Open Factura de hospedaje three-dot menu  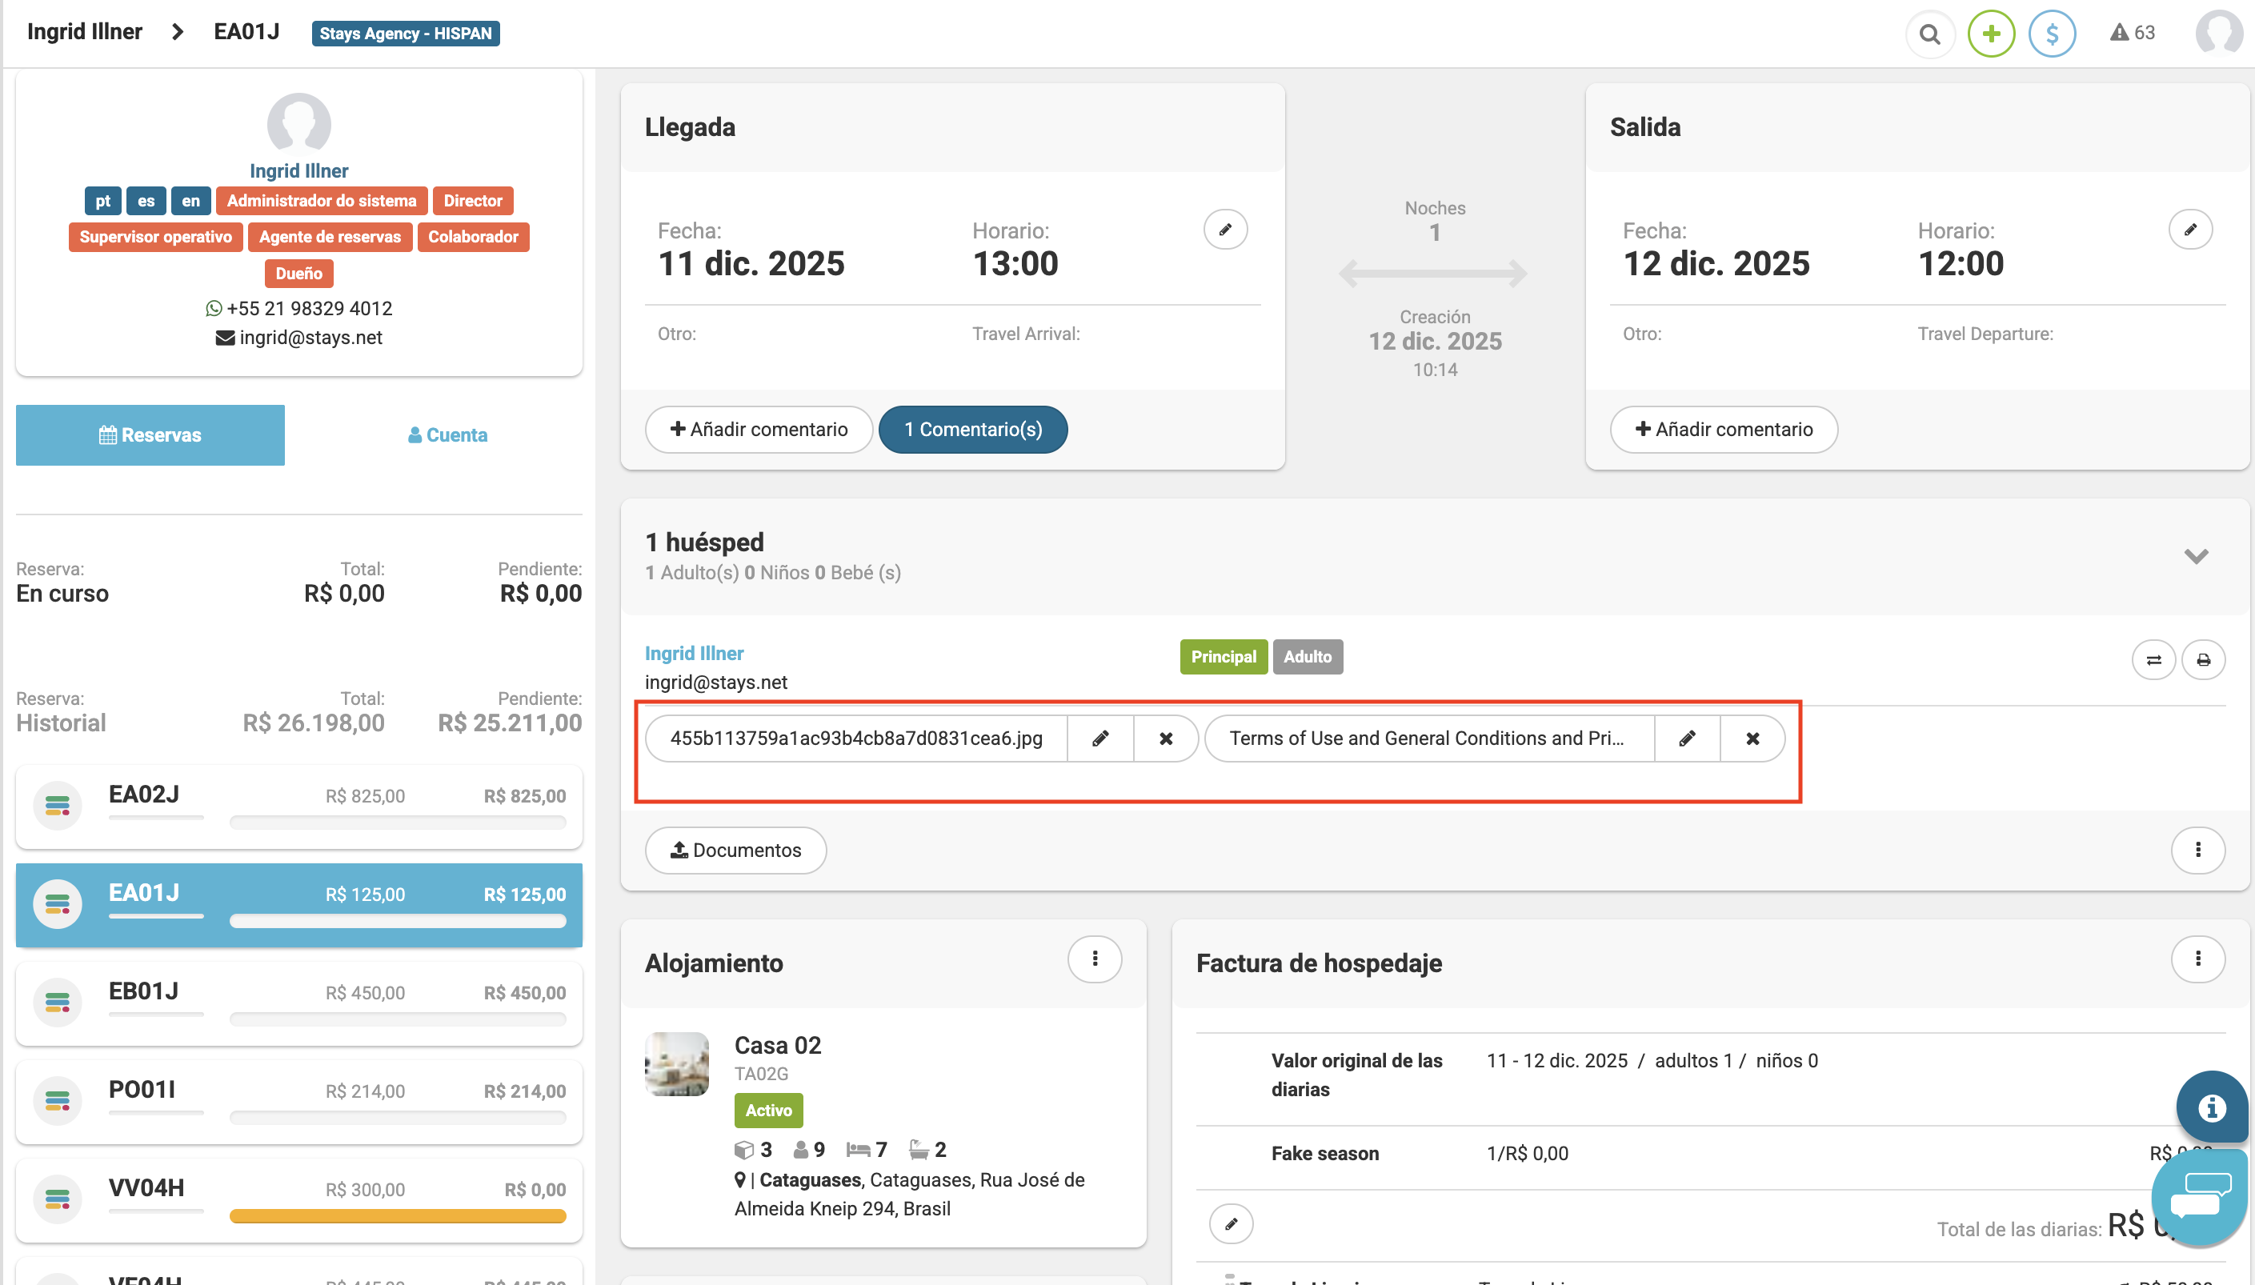2197,959
